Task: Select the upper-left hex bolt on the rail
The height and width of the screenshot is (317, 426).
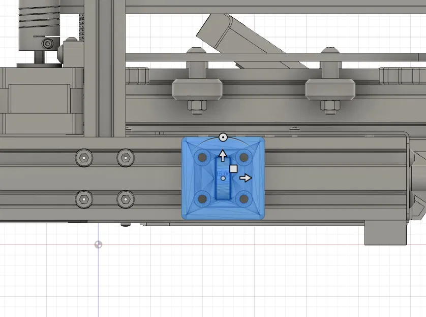Action: tap(84, 158)
